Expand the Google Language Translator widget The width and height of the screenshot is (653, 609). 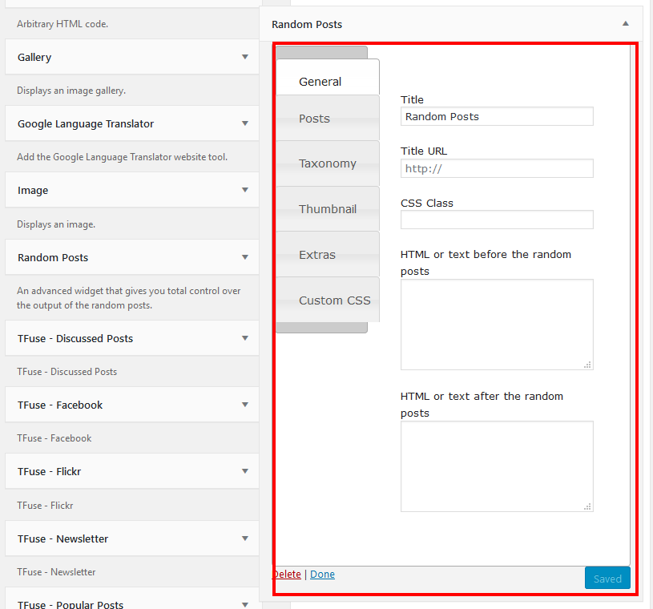[244, 123]
